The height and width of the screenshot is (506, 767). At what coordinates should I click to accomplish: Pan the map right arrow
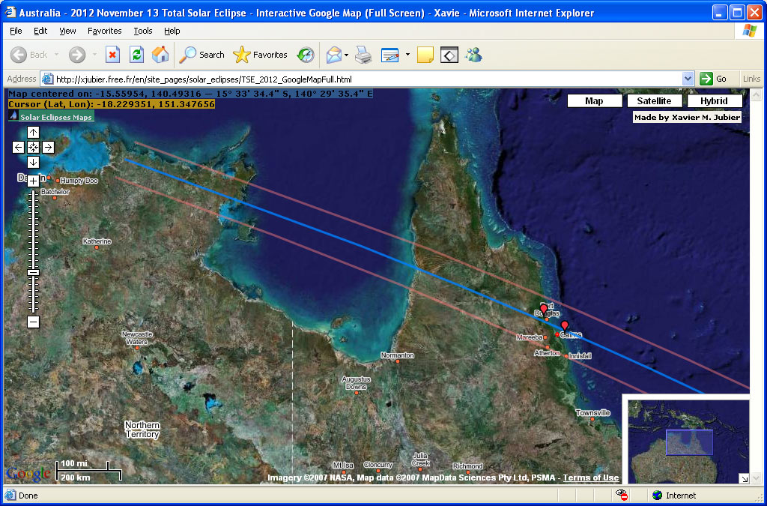click(x=48, y=147)
